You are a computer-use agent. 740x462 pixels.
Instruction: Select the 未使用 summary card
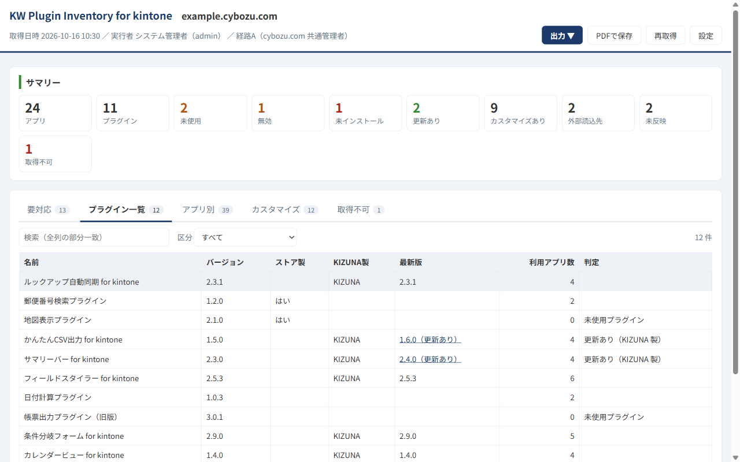point(210,113)
